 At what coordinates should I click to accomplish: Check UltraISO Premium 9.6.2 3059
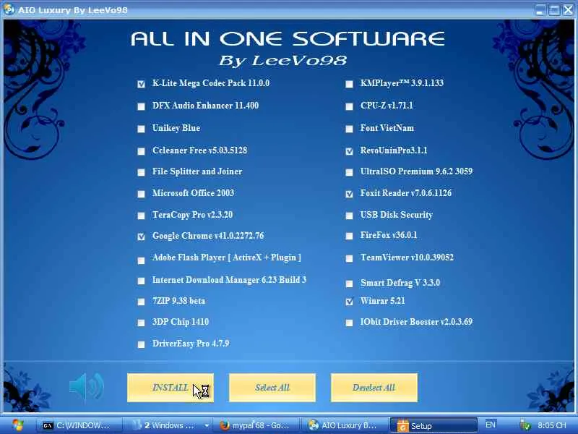tap(349, 172)
